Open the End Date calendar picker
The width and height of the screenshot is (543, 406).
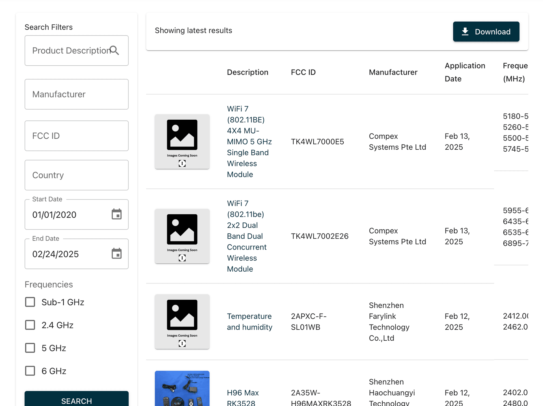tap(116, 254)
